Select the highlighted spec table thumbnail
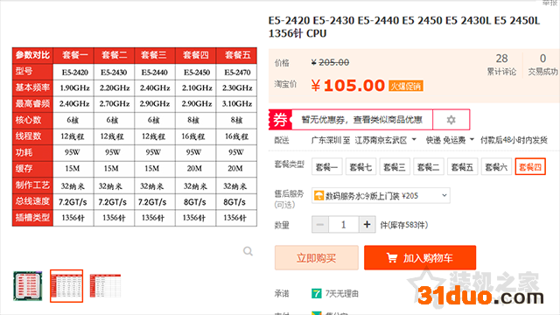Viewport: 560px width, 315px height. click(66, 286)
